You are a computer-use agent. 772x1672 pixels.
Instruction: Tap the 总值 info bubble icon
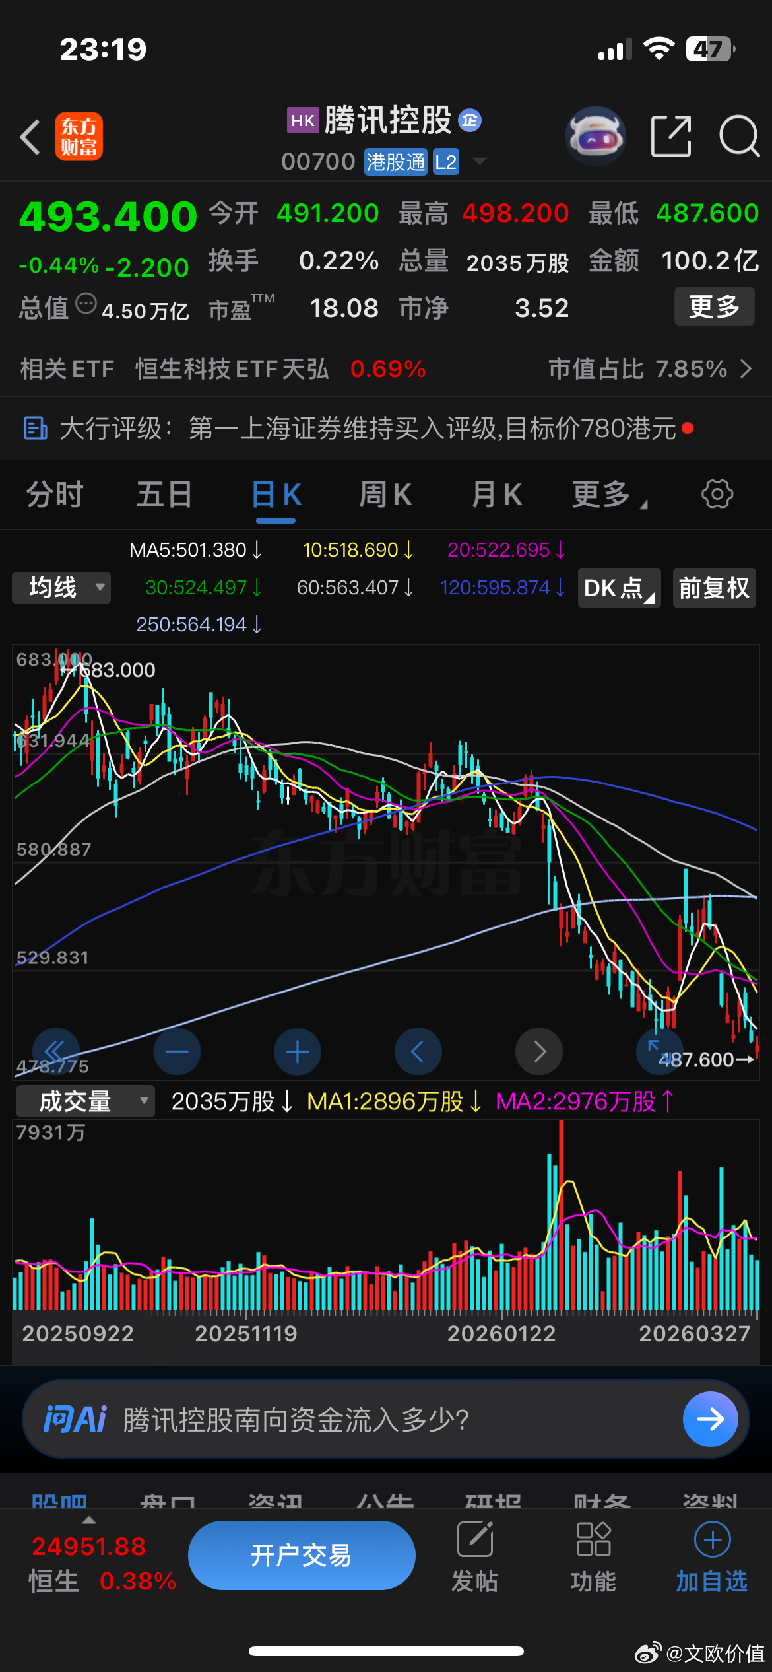pyautogui.click(x=86, y=304)
